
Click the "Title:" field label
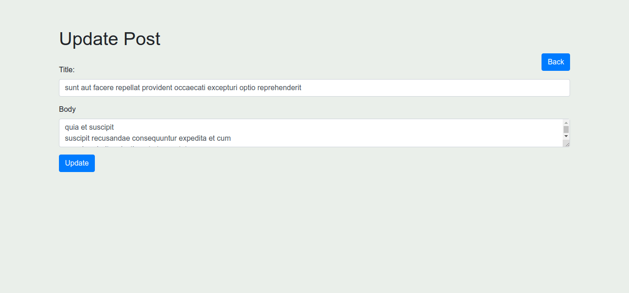pos(67,69)
